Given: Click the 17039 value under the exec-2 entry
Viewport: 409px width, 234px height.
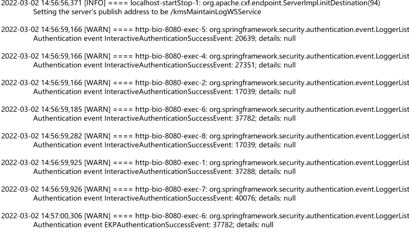Looking at the screenshot, I should 245,92.
